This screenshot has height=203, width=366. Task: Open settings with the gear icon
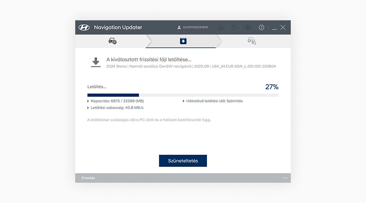pyautogui.click(x=248, y=27)
